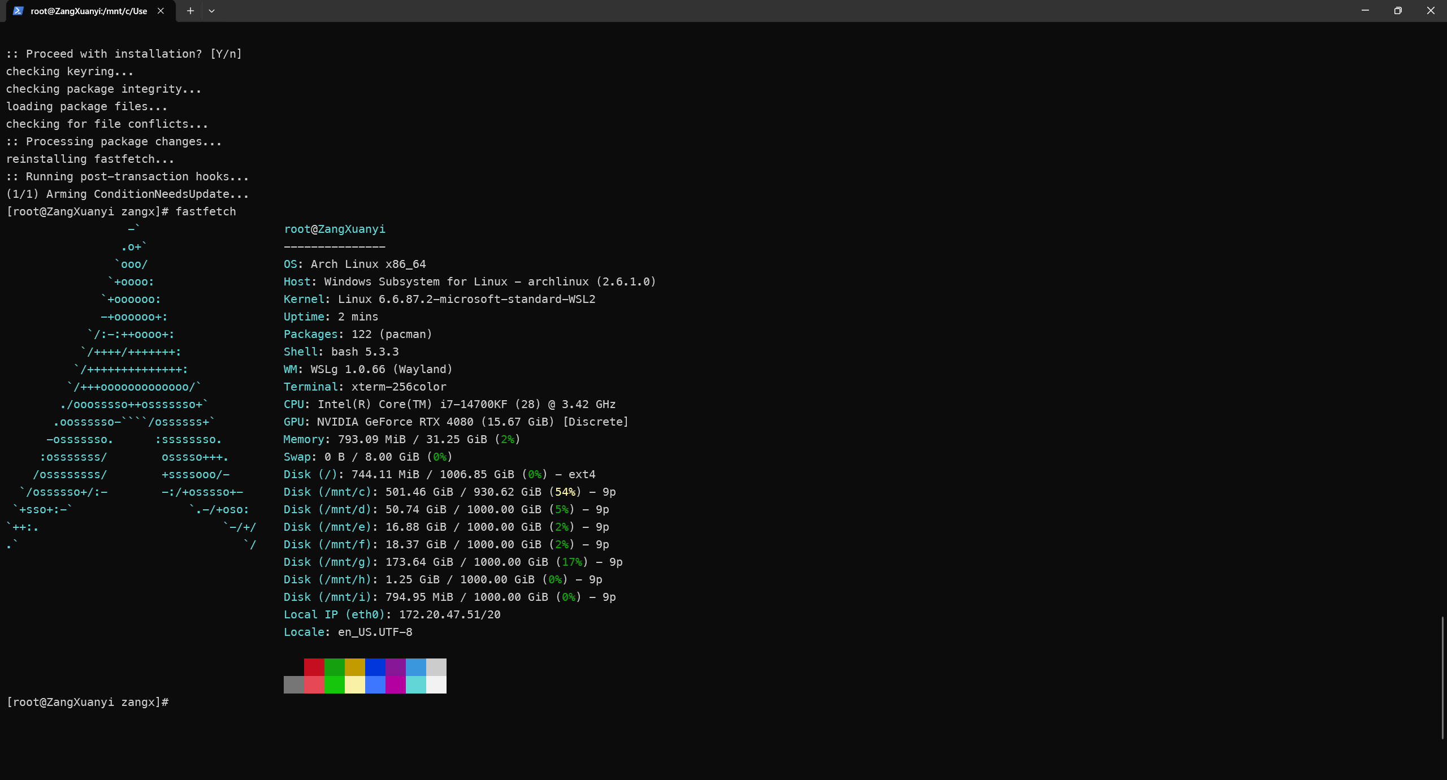Click the terminal icon on the active tab
1447x780 pixels.
pos(19,11)
